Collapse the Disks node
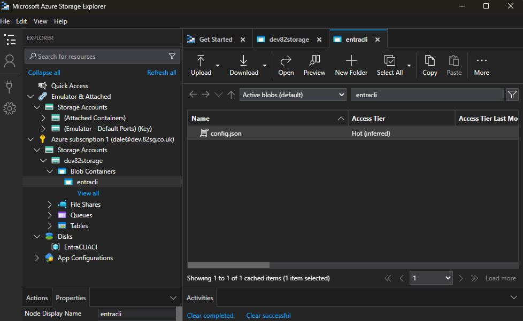The height and width of the screenshot is (321, 523). coord(37,237)
